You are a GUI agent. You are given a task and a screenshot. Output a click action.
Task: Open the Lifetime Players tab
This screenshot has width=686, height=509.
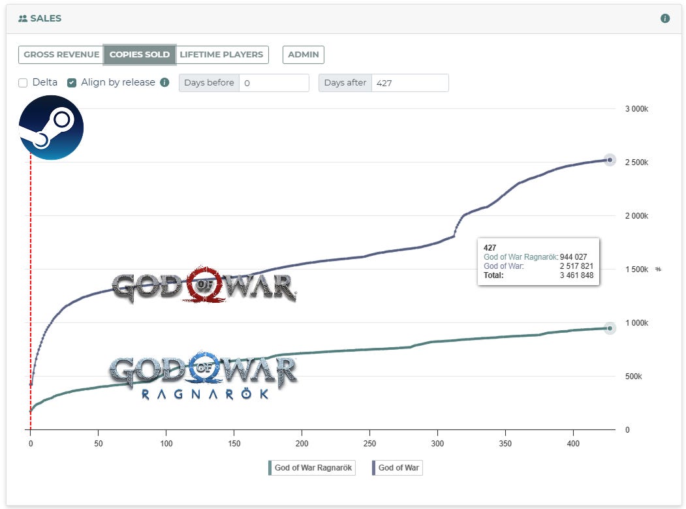tap(222, 55)
